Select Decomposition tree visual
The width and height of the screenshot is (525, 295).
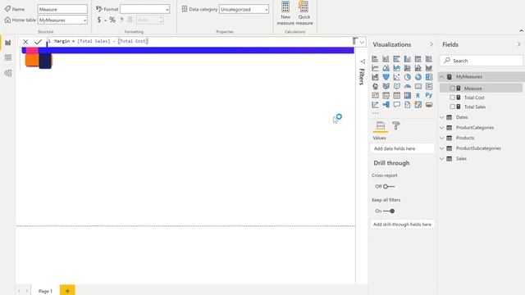tap(386, 105)
